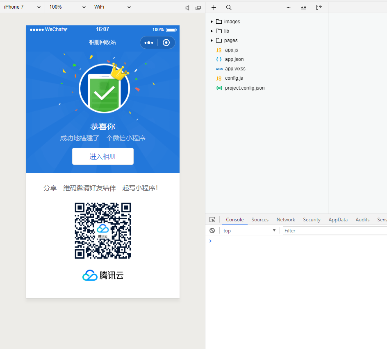Open the WiFi network type dropdown
The width and height of the screenshot is (387, 349).
112,7
